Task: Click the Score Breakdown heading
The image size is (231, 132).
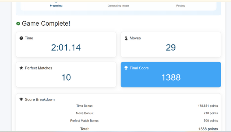Action: coord(40,99)
